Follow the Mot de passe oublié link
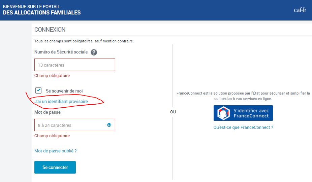 pyautogui.click(x=55, y=151)
